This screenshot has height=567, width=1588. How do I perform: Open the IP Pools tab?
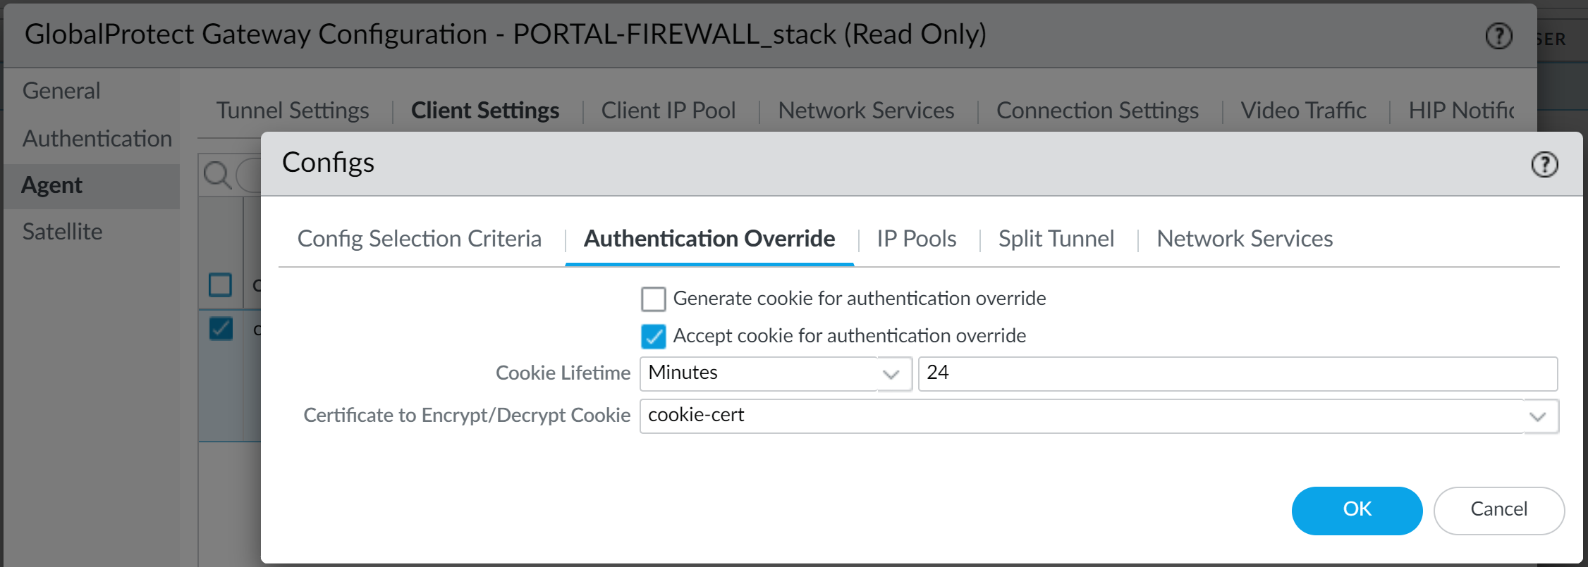916,239
